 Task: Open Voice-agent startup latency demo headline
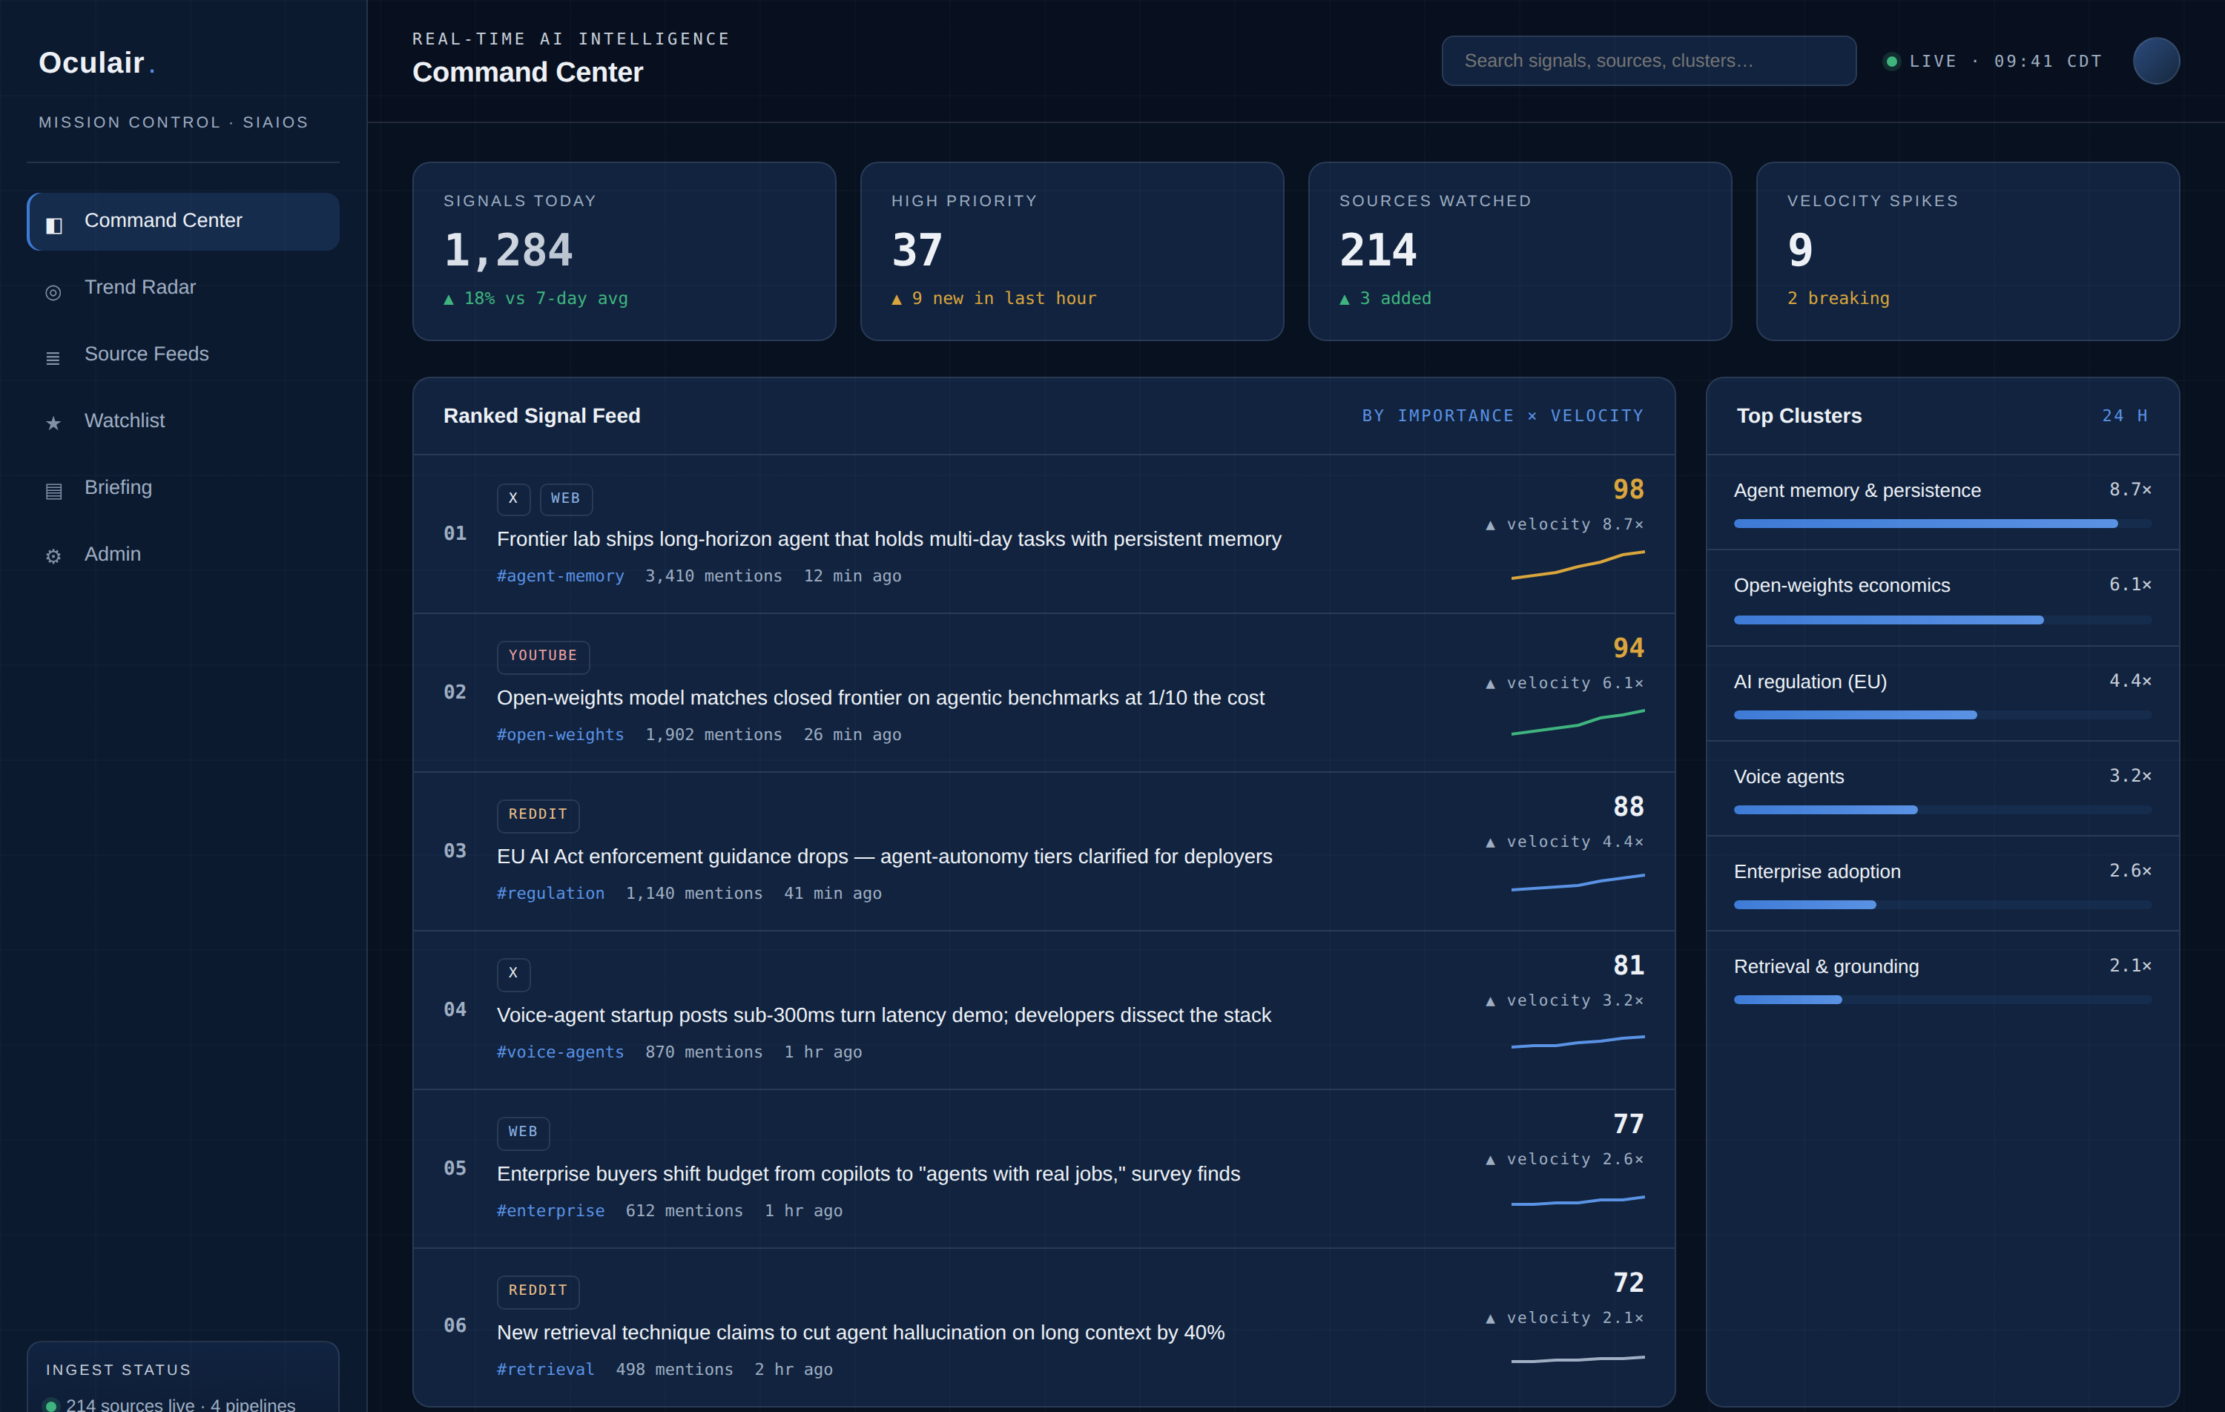click(883, 1015)
